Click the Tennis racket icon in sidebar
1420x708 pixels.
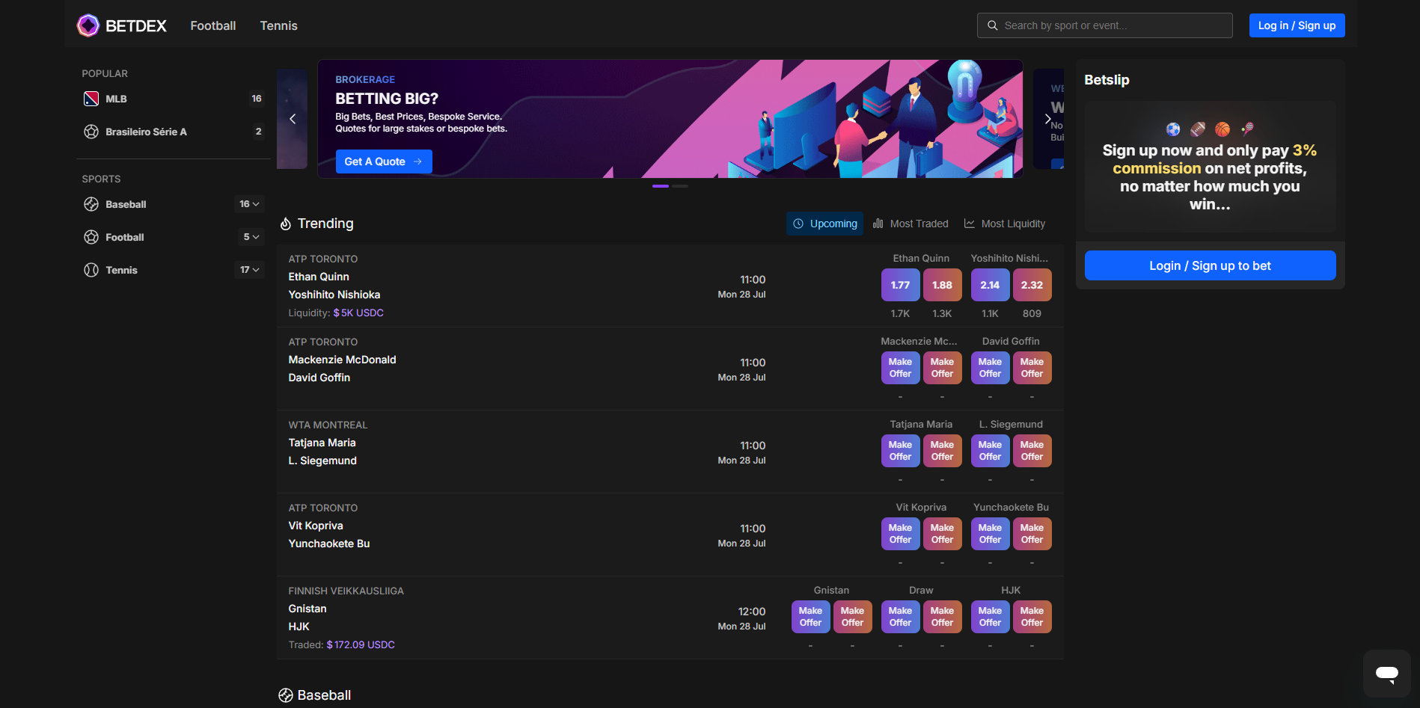click(x=91, y=270)
